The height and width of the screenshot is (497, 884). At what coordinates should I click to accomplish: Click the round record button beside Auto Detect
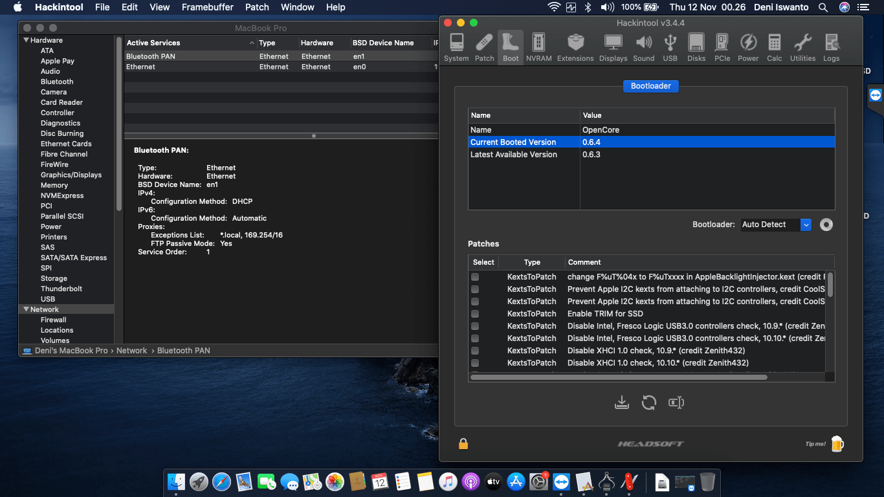[826, 225]
